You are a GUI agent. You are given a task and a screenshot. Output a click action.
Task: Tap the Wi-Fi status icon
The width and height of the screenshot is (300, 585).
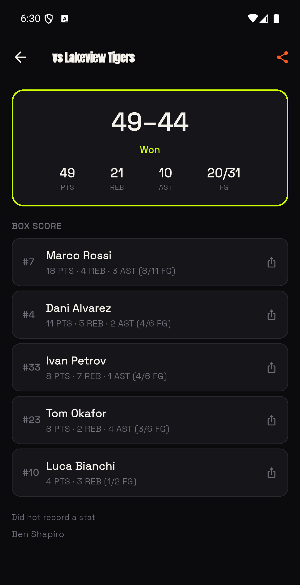click(x=252, y=18)
